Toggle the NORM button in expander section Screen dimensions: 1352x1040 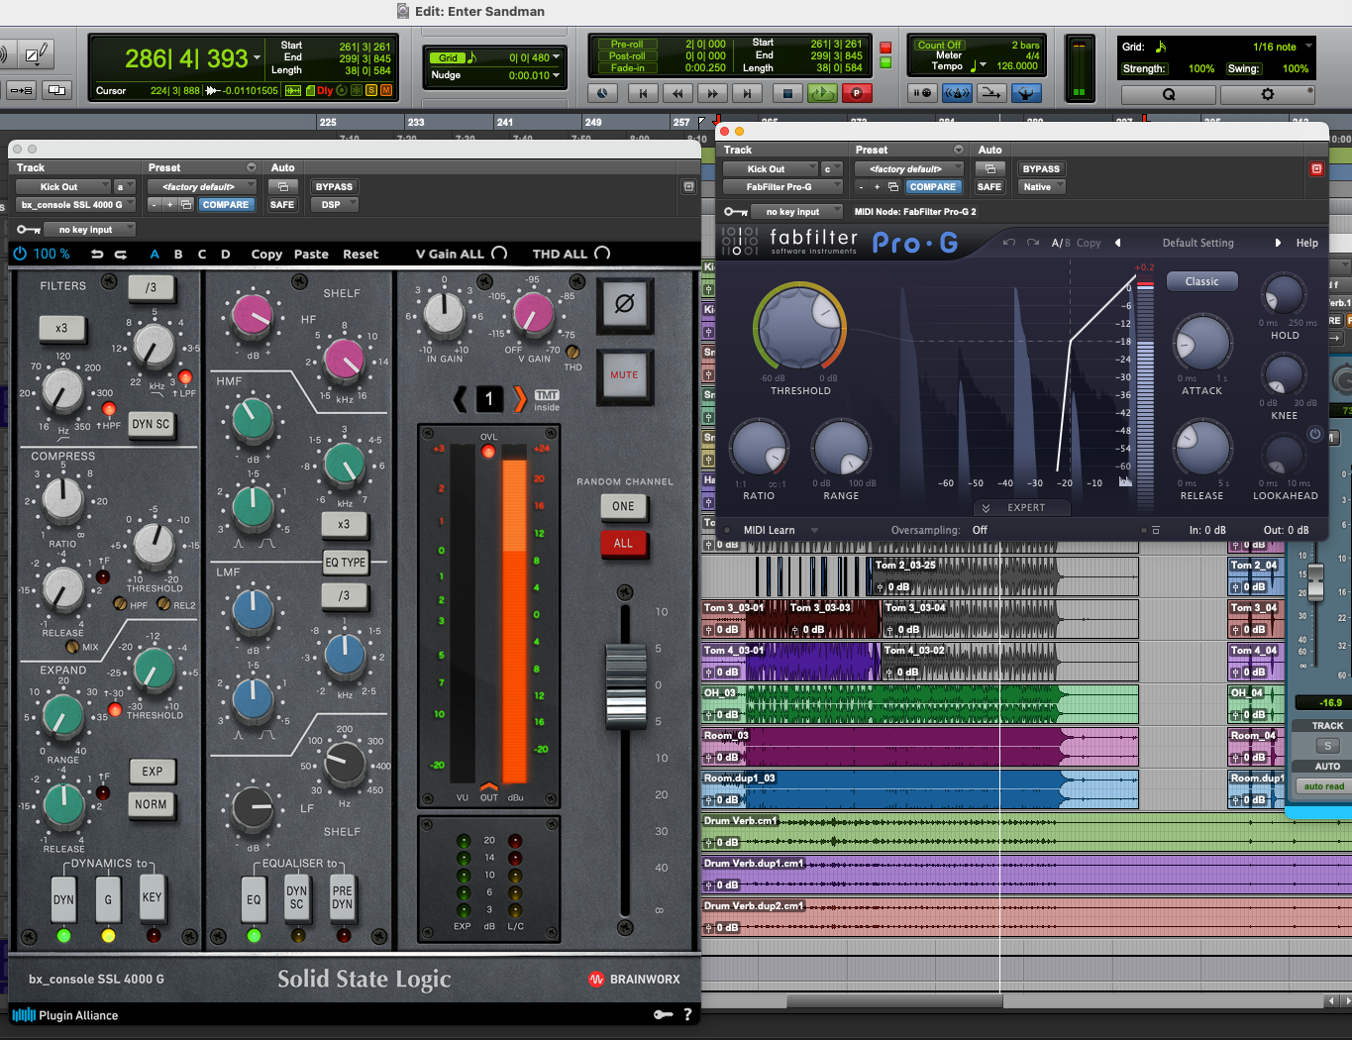coord(152,804)
